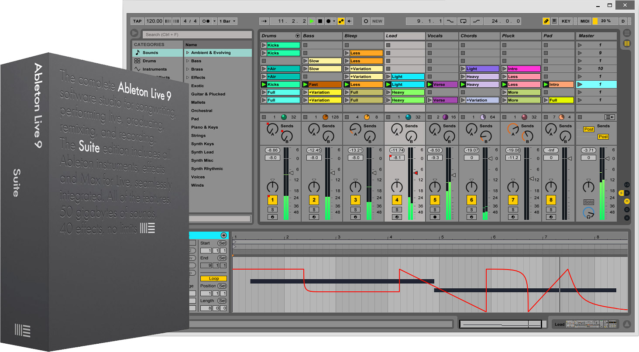Click the Master Solo button
Viewport: 639px width, 352px height.
click(x=588, y=202)
